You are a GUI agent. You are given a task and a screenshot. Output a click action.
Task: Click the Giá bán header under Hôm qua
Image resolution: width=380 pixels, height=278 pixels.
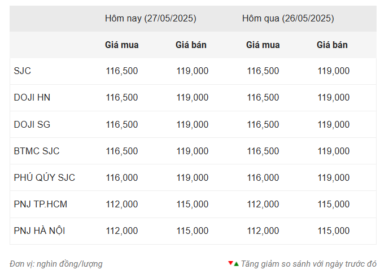[x=332, y=45]
